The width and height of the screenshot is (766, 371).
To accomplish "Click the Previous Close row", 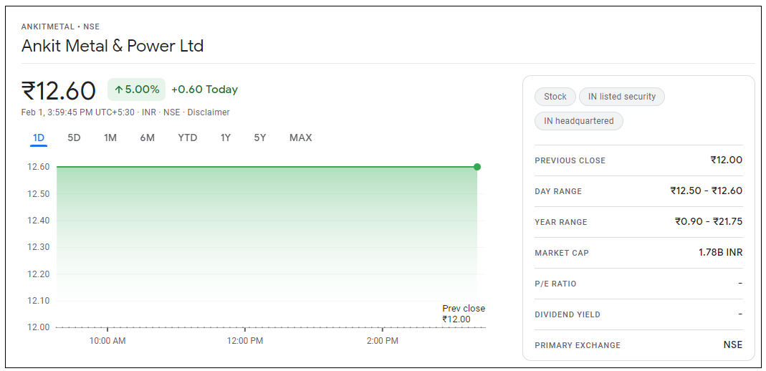I will click(638, 160).
